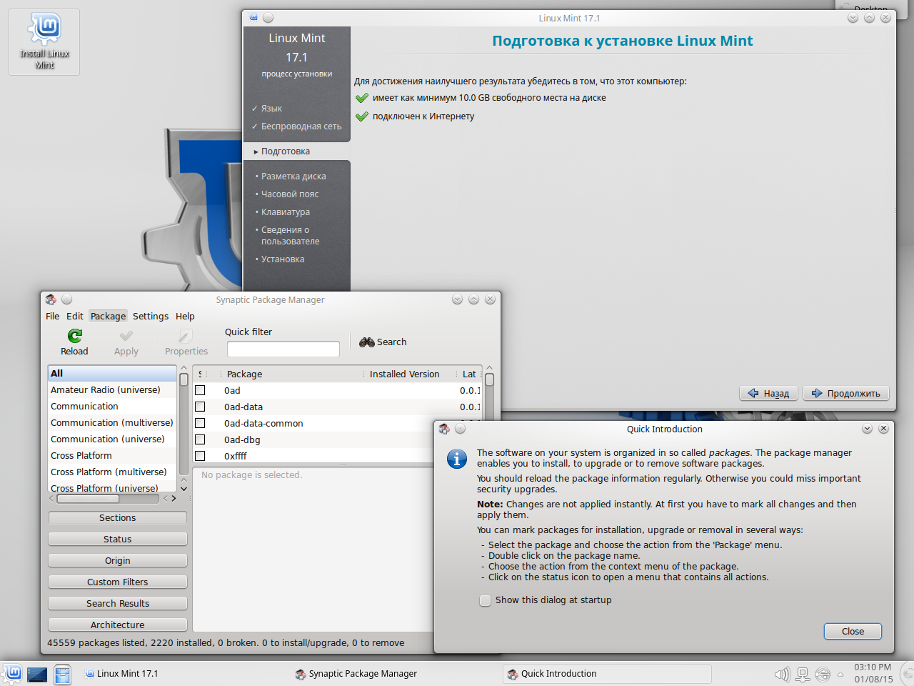Select the plain Communication category
Image resolution: width=914 pixels, height=686 pixels.
pos(112,407)
